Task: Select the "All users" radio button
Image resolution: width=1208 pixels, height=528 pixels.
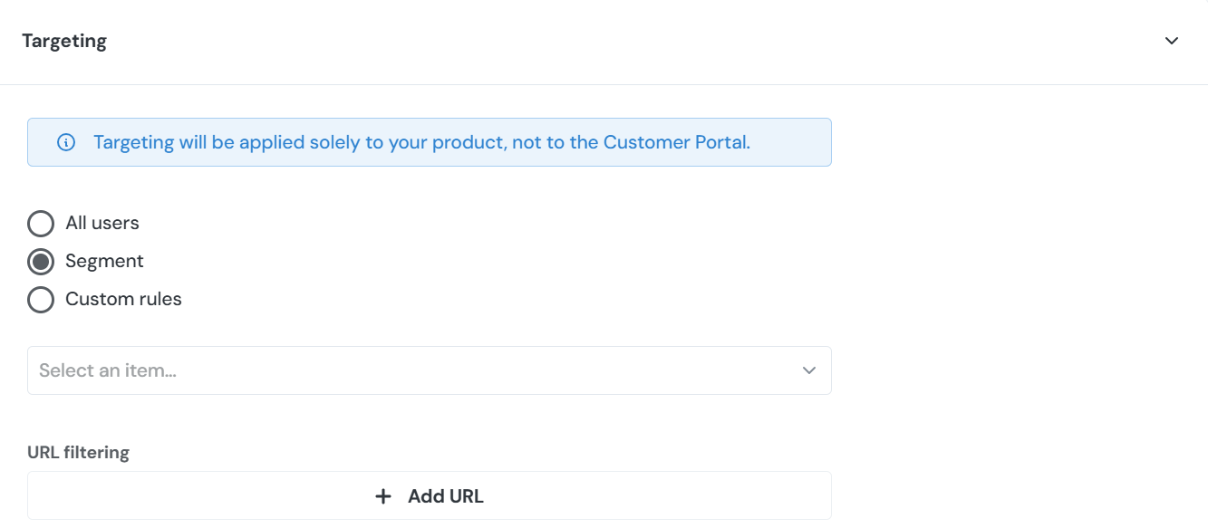Action: click(41, 224)
